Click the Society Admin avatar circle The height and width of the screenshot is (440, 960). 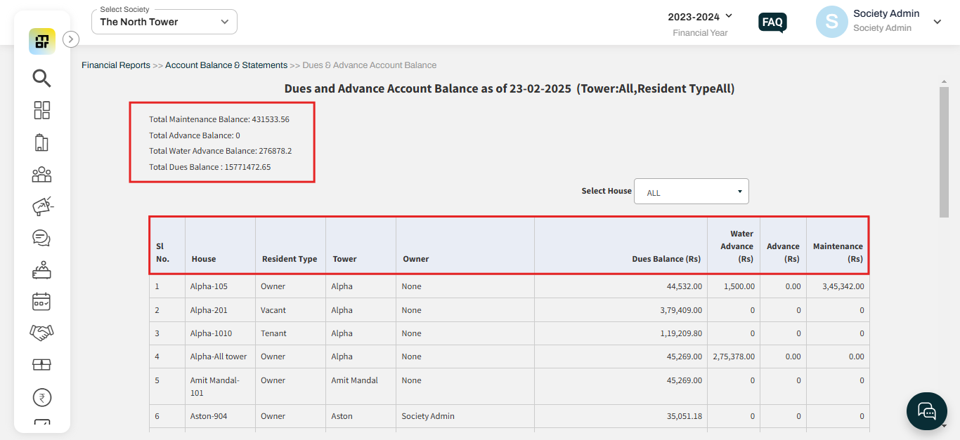point(831,22)
